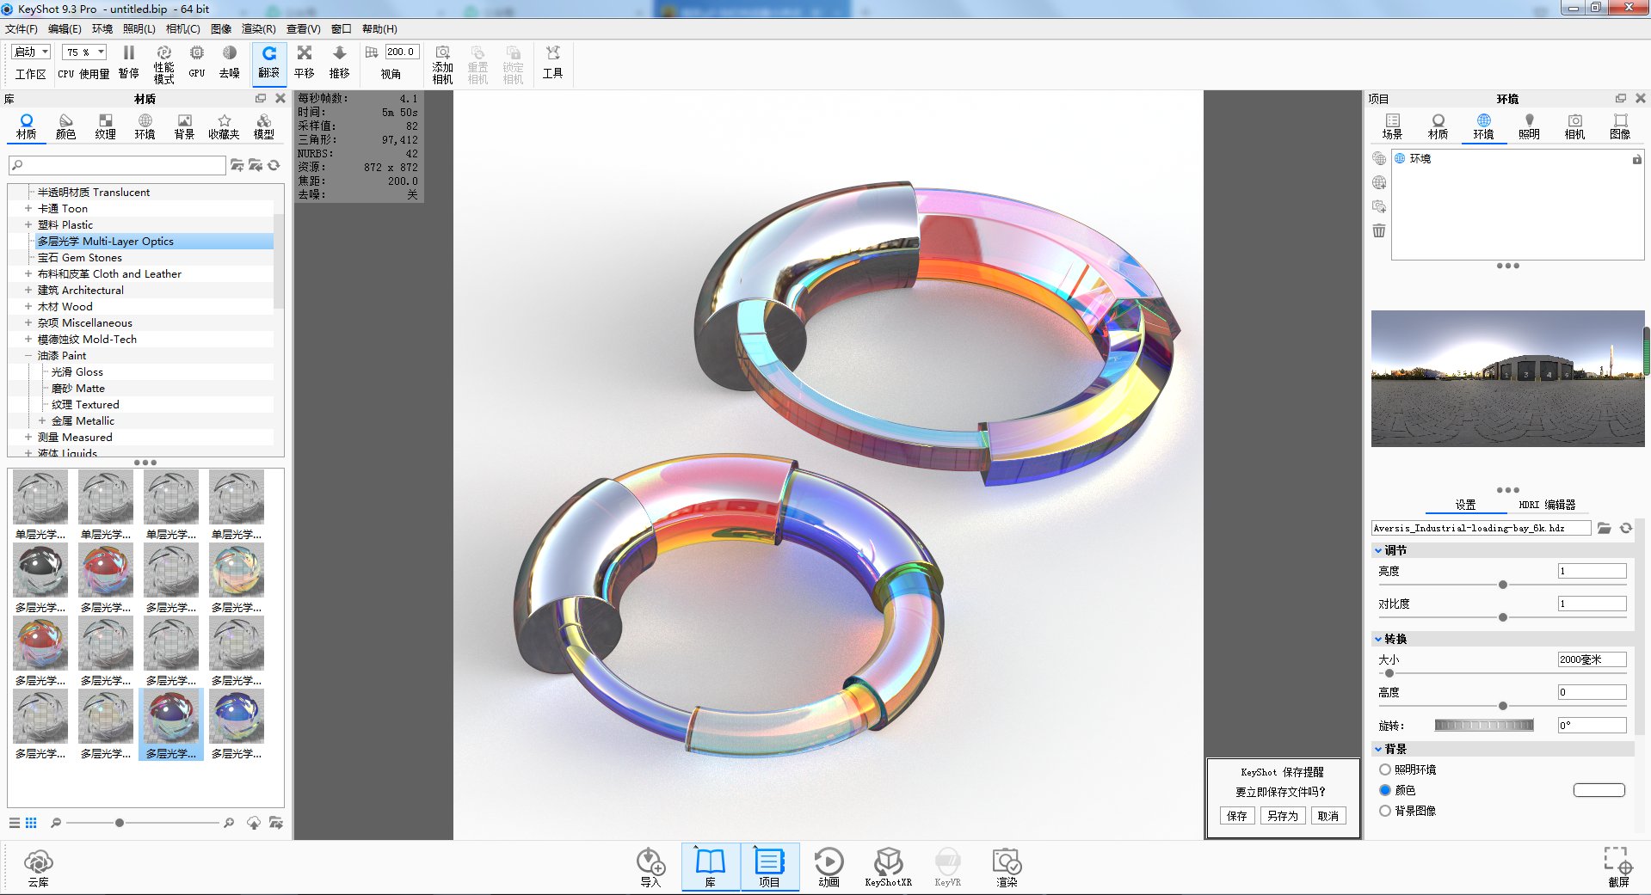Switch to the HDRI 编辑器 tab
The height and width of the screenshot is (895, 1651).
tap(1546, 505)
